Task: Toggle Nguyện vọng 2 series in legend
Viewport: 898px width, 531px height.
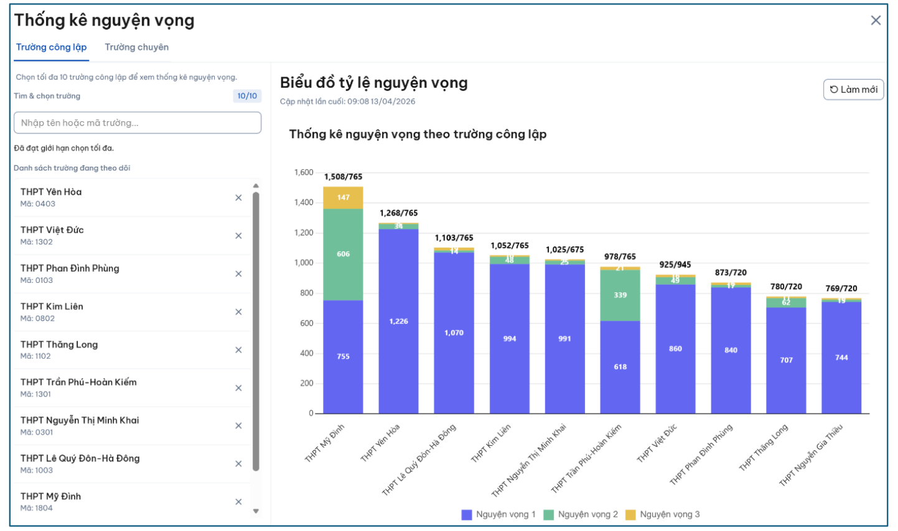Action: 581,515
